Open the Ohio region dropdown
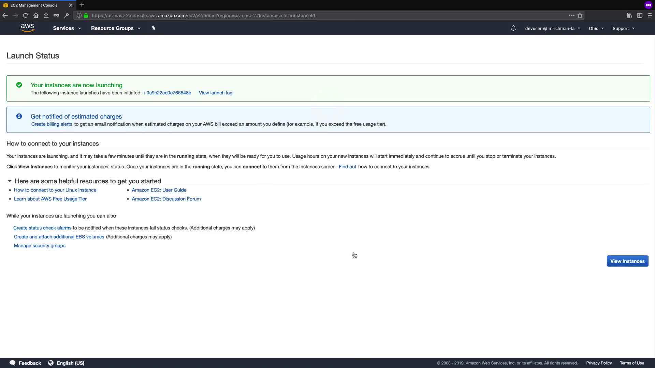The image size is (655, 368). tap(596, 28)
